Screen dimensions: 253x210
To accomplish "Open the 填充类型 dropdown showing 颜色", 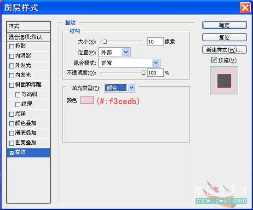I will 120,88.
